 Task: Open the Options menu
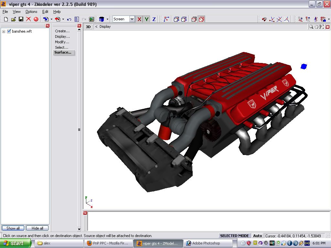(31, 12)
